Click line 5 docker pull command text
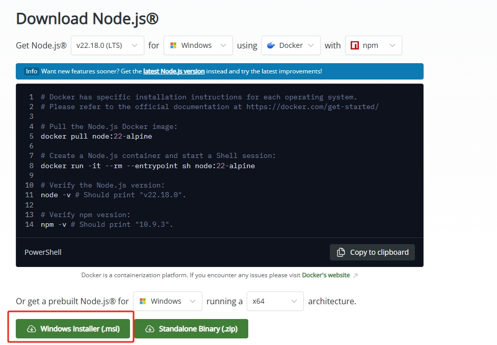 tap(95, 136)
